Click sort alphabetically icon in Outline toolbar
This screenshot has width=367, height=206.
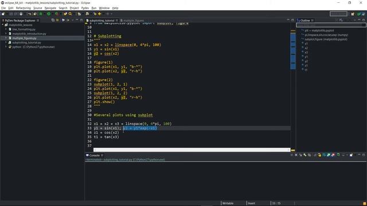tap(341, 21)
